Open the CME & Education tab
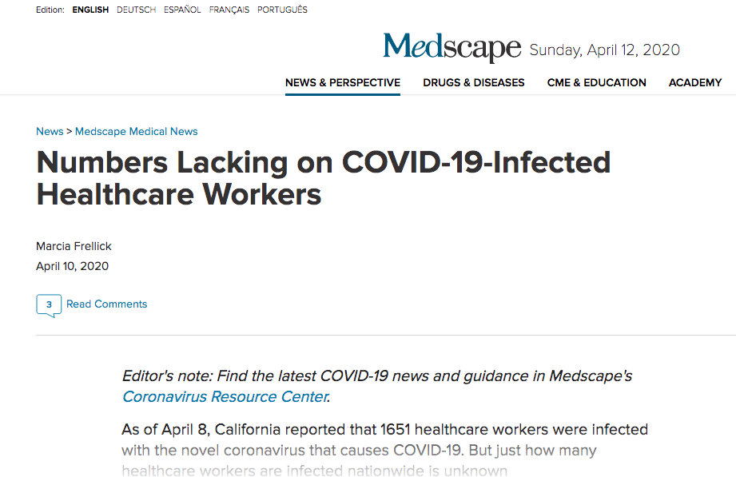This screenshot has width=736, height=477. click(597, 82)
